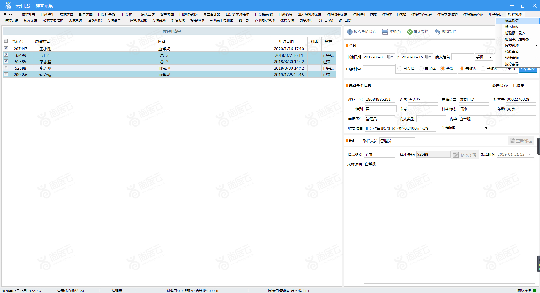The width and height of the screenshot is (540, 293).
Task: Click the 重新绑定 rebind icon
Action: (x=512, y=141)
